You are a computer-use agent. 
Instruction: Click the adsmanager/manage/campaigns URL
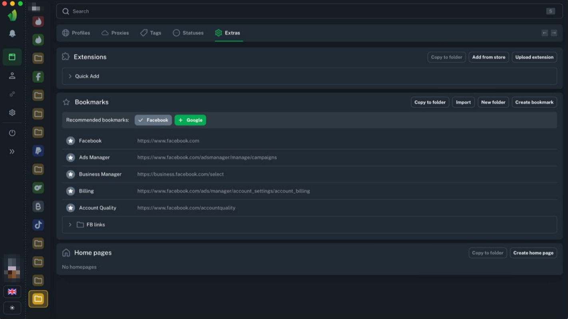207,158
